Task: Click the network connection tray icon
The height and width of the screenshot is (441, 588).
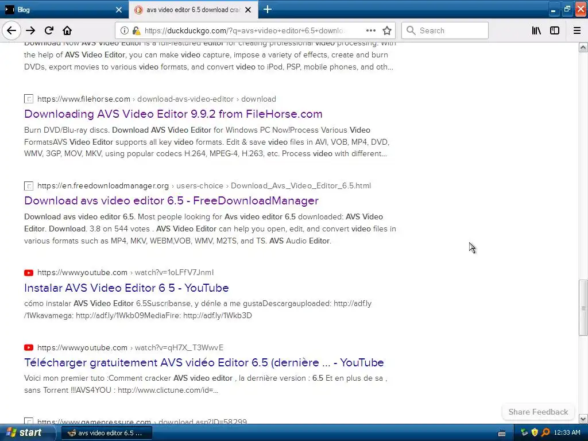Action: (524, 432)
